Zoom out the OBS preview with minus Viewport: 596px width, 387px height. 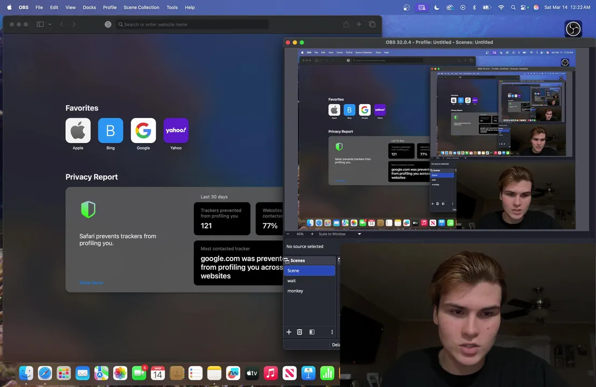point(288,234)
